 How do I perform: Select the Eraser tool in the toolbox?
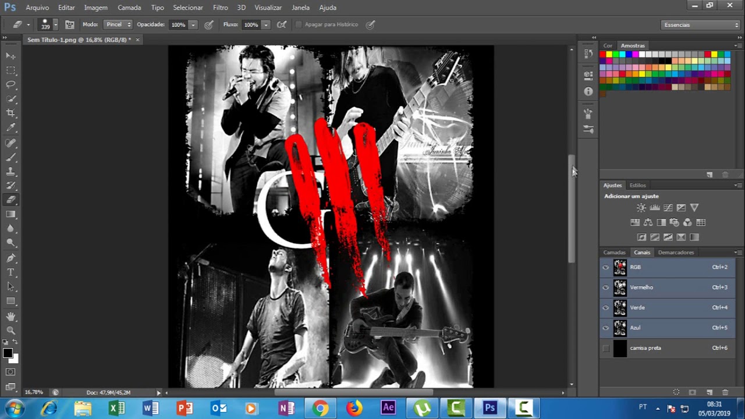(10, 200)
